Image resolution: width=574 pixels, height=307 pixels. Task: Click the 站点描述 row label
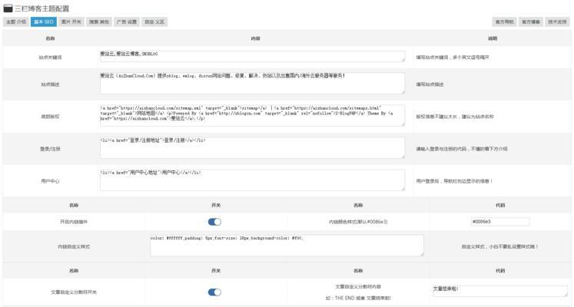click(x=50, y=84)
